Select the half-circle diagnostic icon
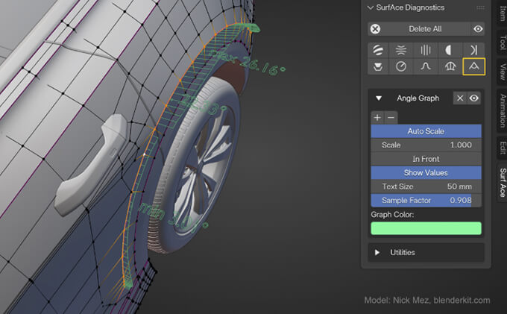 [x=449, y=50]
